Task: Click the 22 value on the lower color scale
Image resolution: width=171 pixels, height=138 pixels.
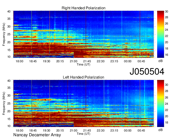Action: 166,110
